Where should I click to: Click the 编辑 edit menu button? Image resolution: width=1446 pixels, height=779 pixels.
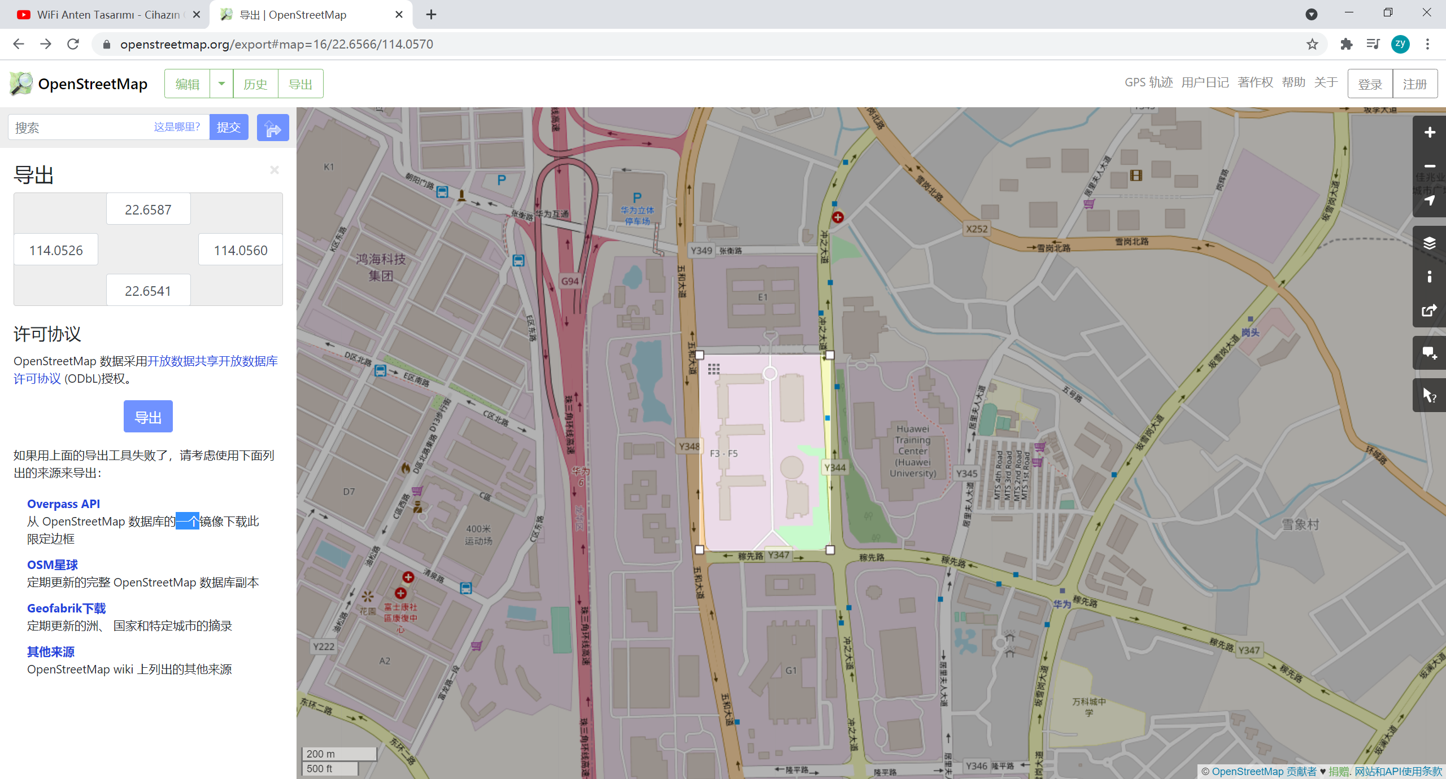(x=187, y=84)
